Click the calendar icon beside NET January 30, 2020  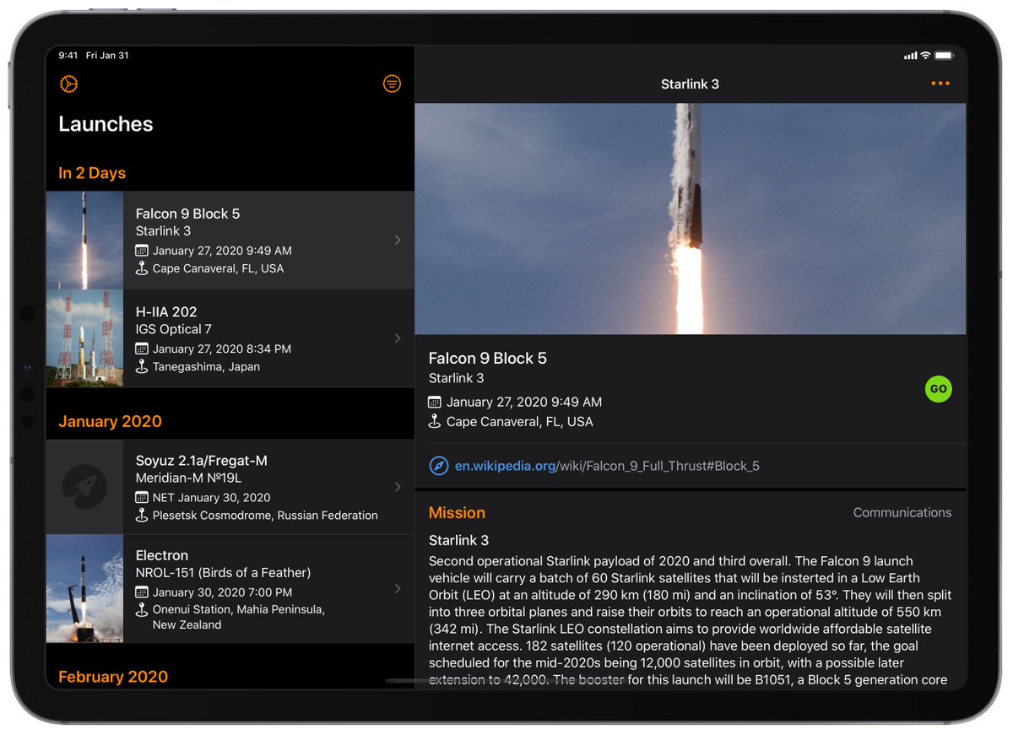142,498
